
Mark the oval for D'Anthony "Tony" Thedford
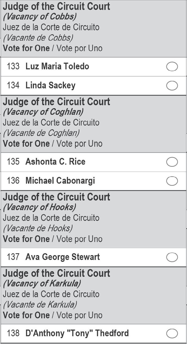[x=172, y=334]
